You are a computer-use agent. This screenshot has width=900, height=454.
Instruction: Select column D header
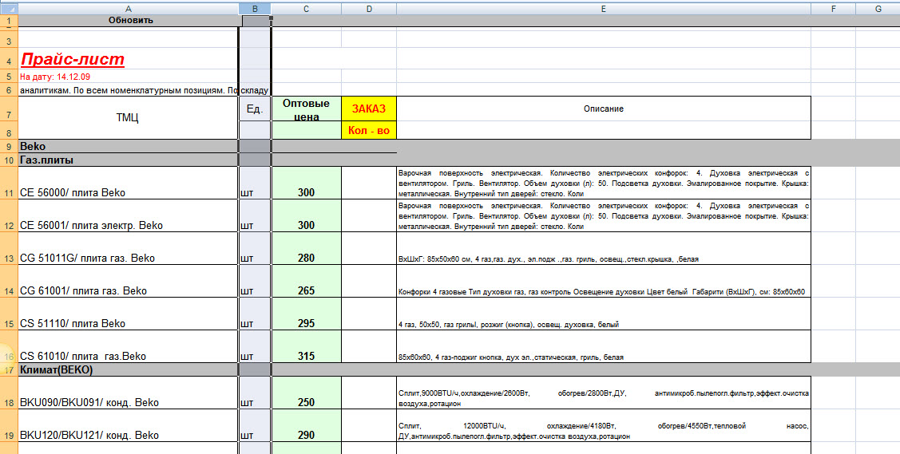(x=368, y=9)
